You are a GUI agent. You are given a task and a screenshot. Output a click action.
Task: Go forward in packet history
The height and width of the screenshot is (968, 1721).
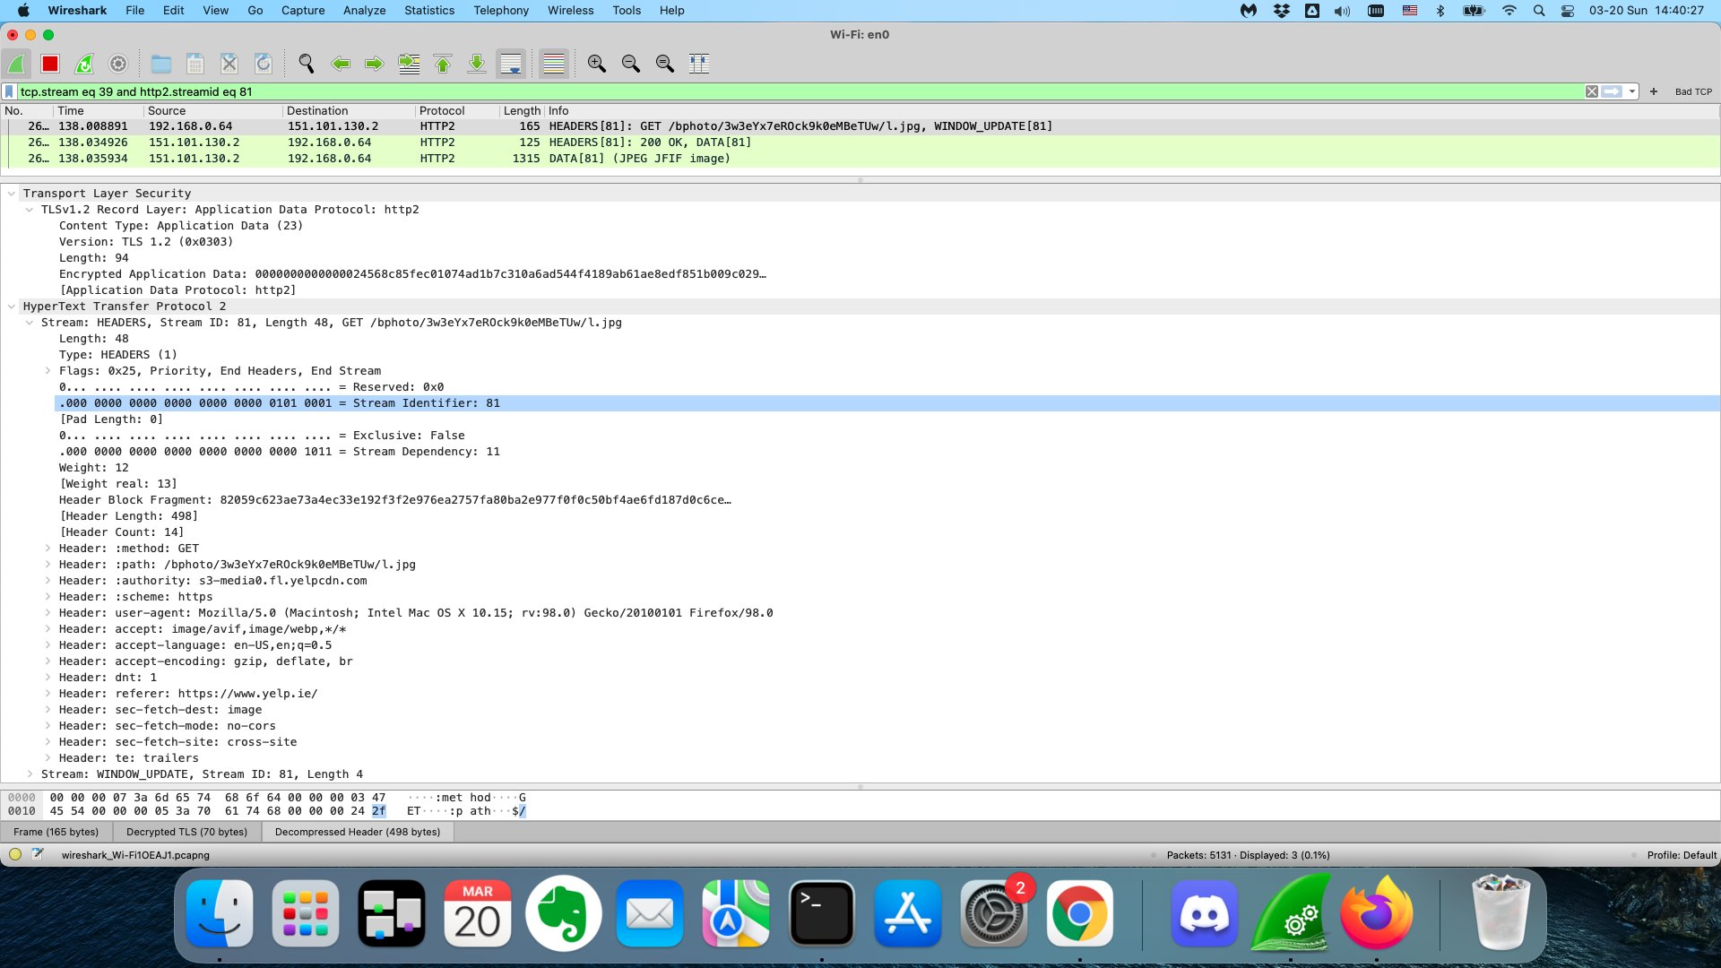(x=375, y=64)
